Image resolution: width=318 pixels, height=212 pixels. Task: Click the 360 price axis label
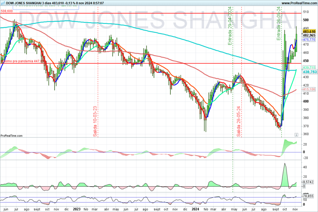306,134
